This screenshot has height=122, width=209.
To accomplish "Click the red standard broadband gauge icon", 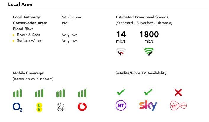I will tap(121, 52).
